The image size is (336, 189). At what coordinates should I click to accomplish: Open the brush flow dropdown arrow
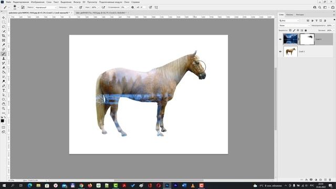[99, 7]
